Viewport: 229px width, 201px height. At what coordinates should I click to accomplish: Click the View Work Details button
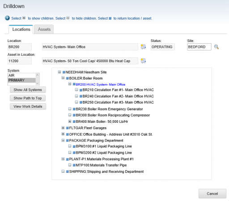28,106
